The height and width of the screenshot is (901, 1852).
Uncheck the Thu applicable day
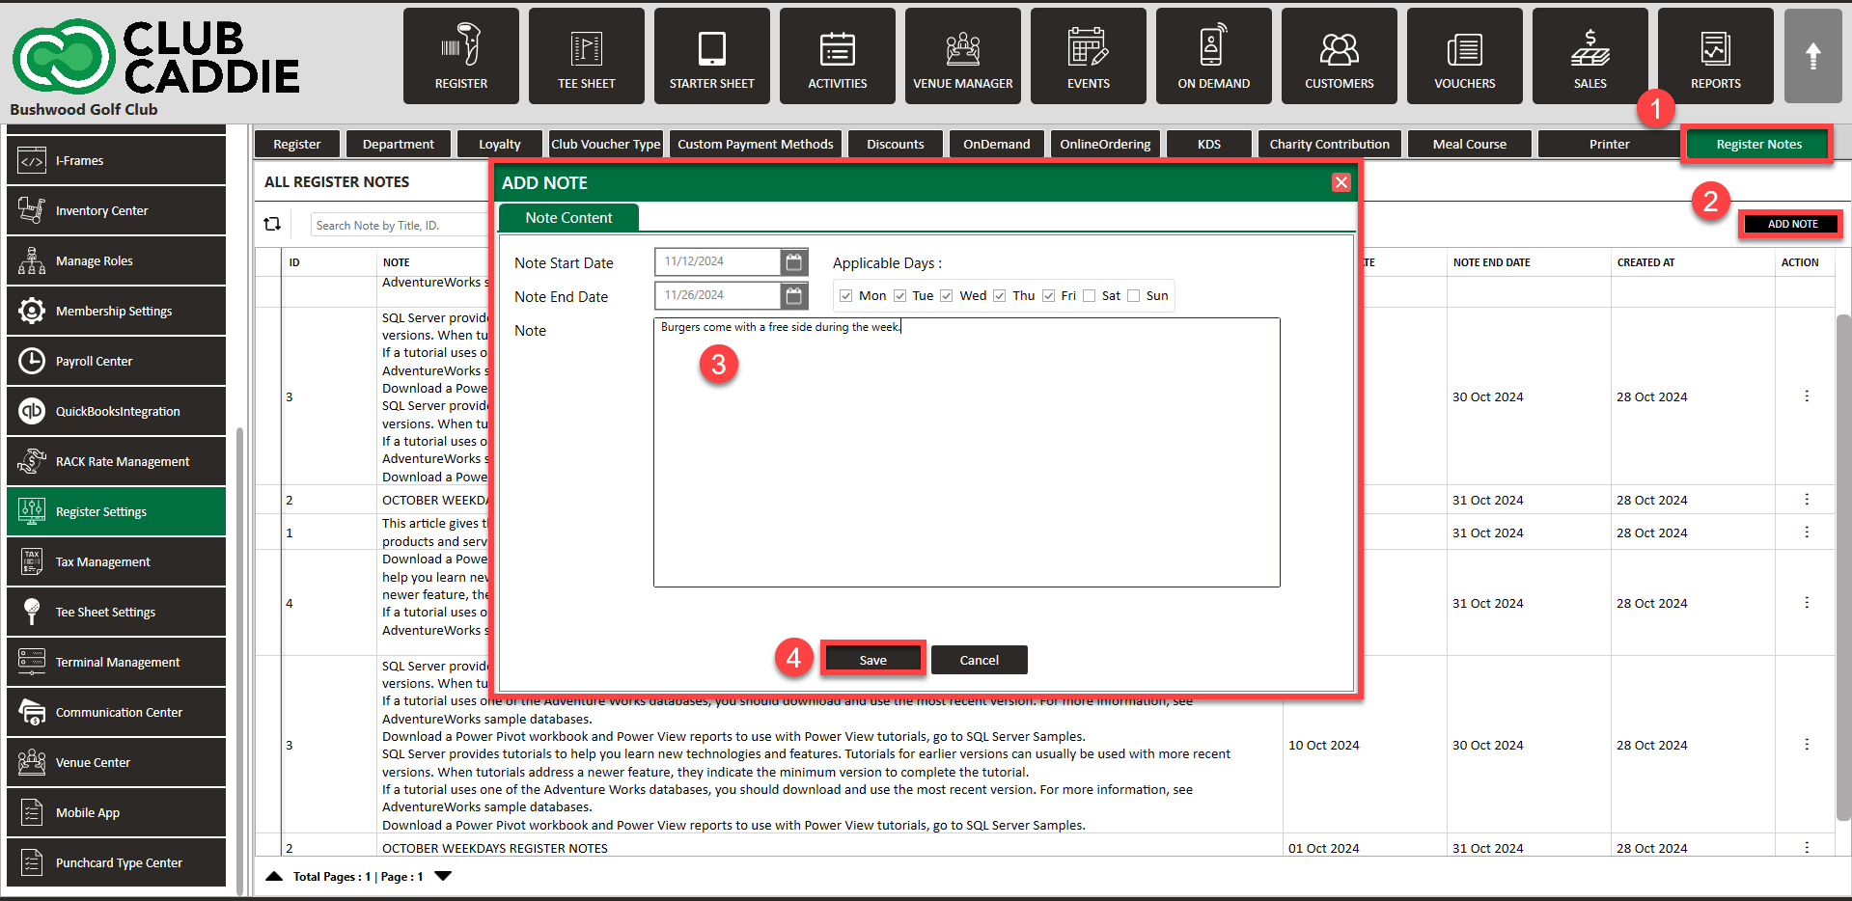pos(1000,296)
